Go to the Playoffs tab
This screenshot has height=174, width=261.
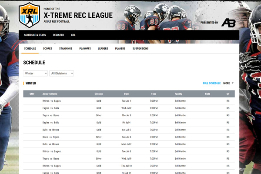click(85, 48)
